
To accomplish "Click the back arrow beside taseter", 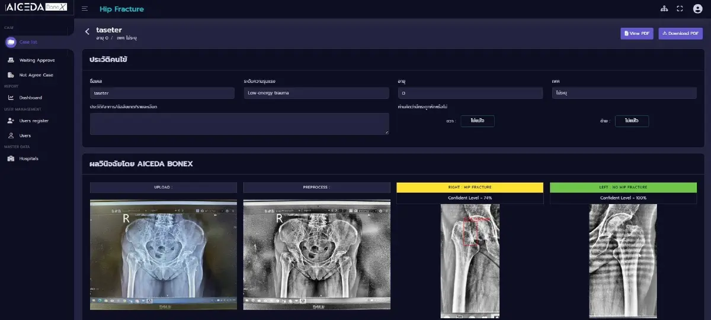I will (87, 31).
